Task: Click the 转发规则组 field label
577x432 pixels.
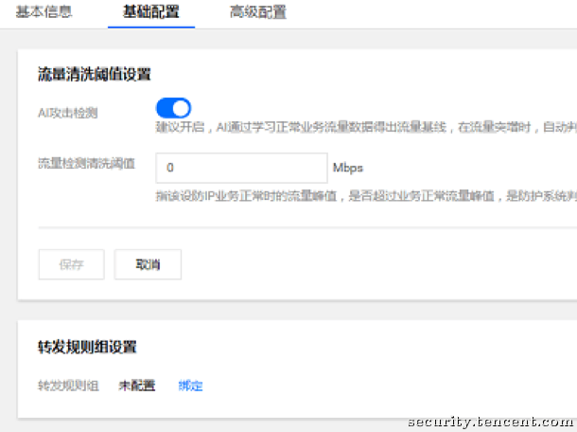Action: tap(68, 386)
